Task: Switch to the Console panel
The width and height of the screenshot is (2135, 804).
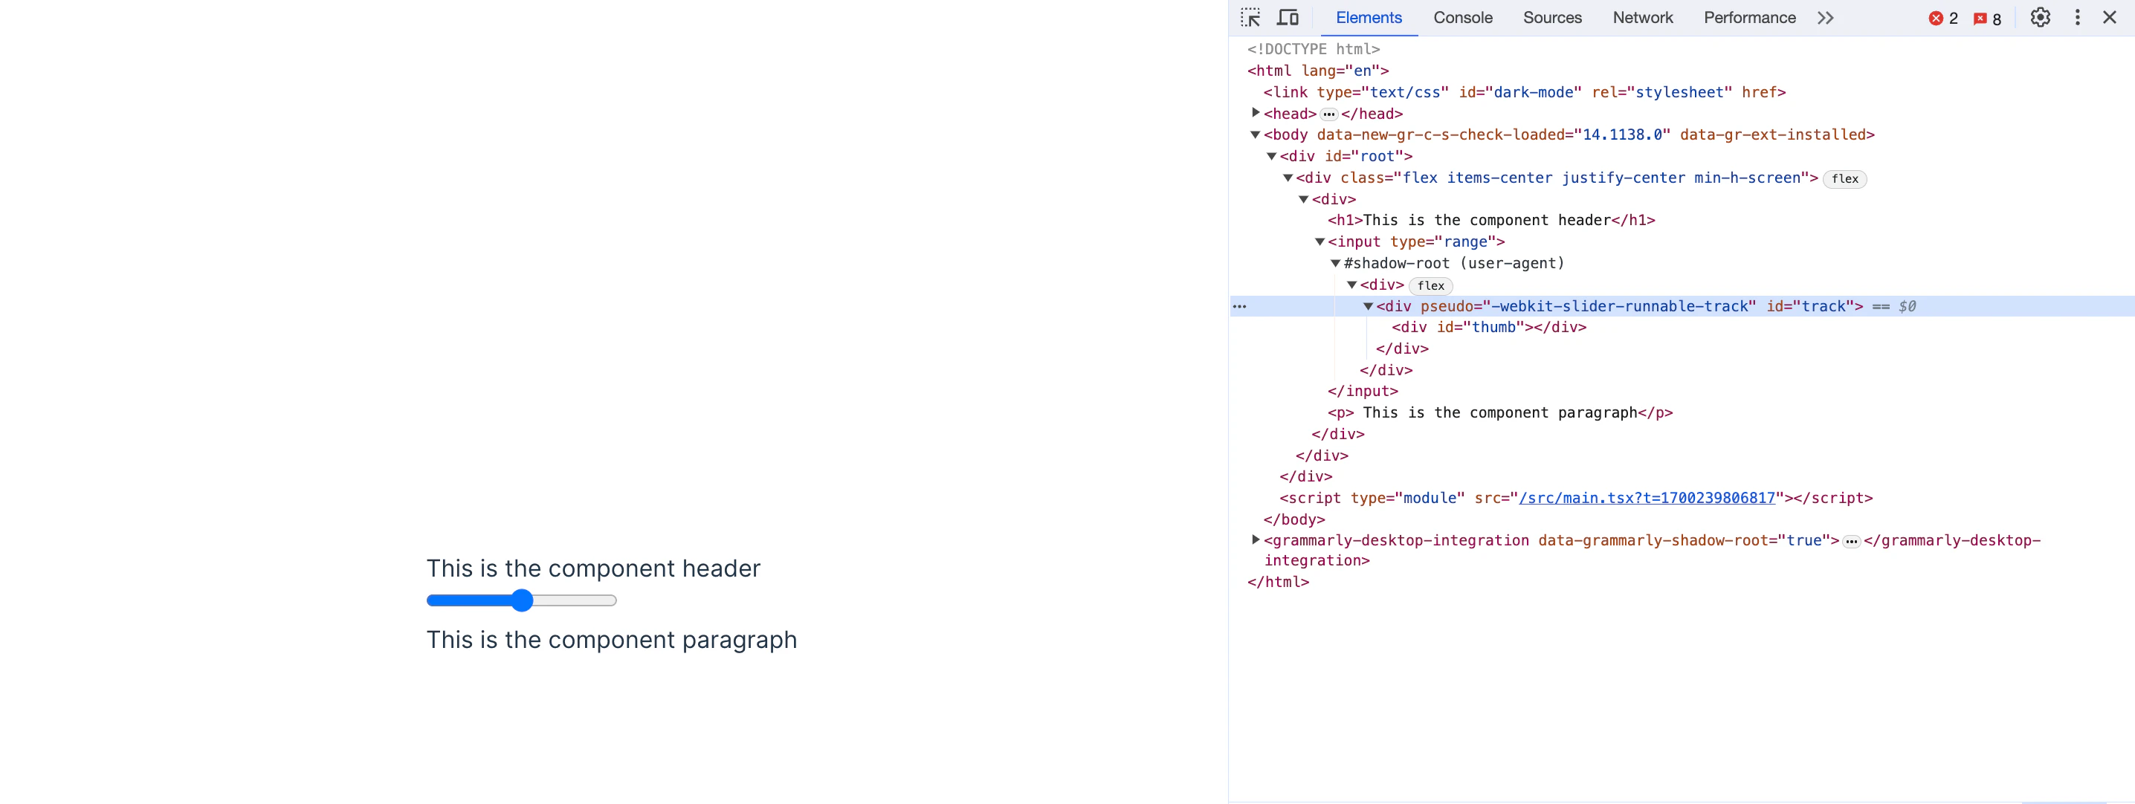Action: click(1463, 17)
